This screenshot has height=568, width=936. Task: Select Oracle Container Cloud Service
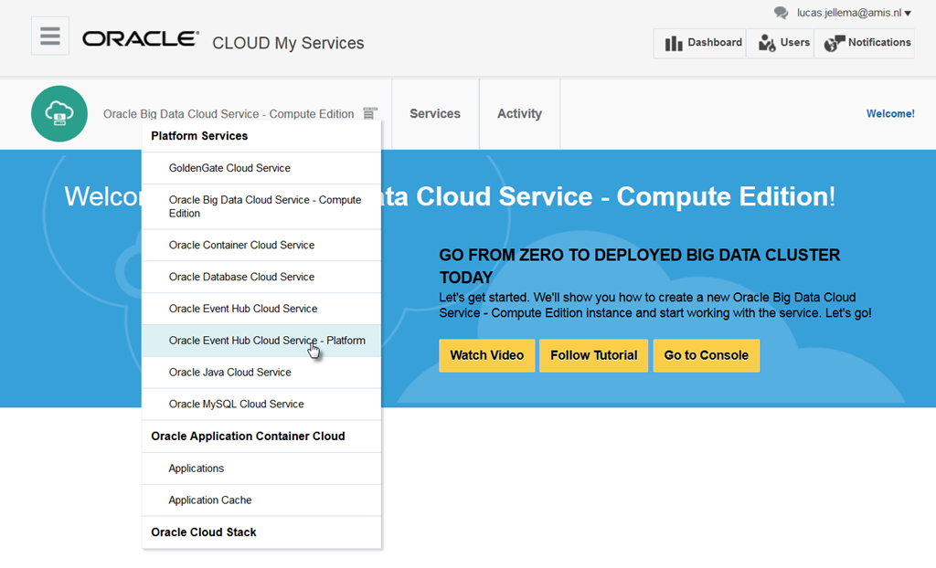tap(241, 245)
